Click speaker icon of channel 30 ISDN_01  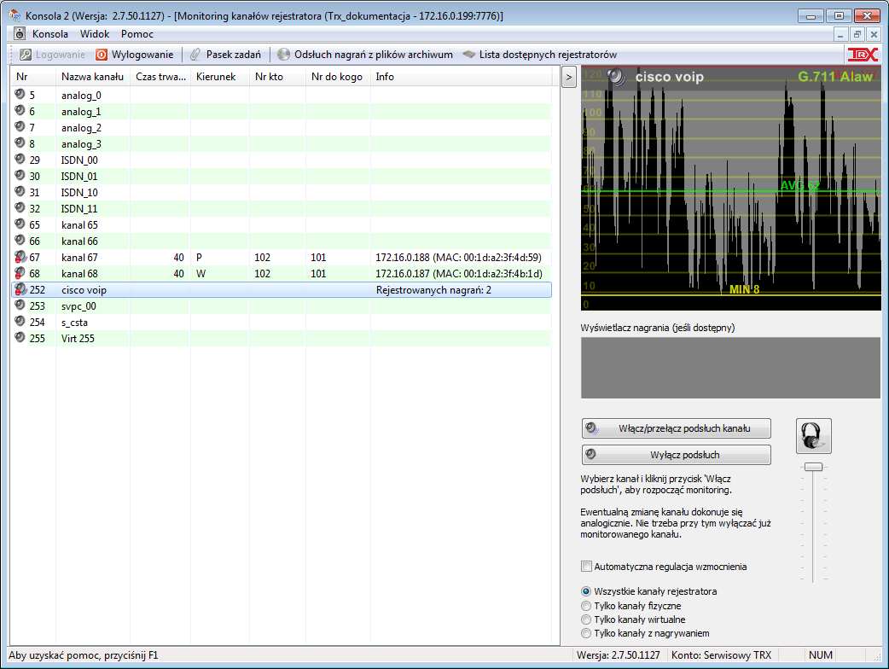click(x=20, y=175)
